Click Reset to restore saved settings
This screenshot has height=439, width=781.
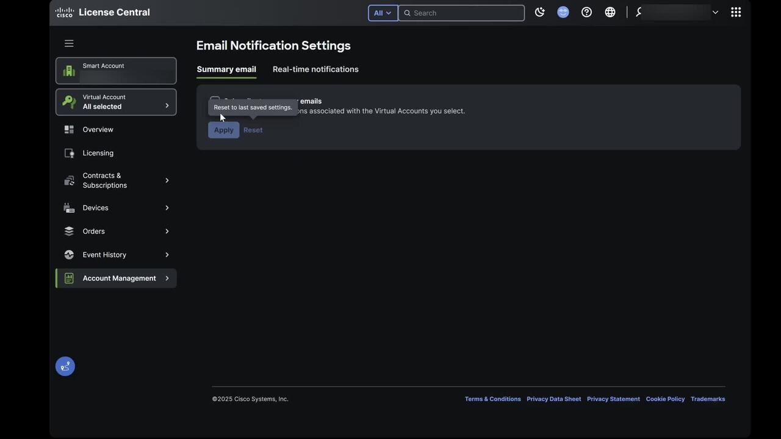point(253,130)
